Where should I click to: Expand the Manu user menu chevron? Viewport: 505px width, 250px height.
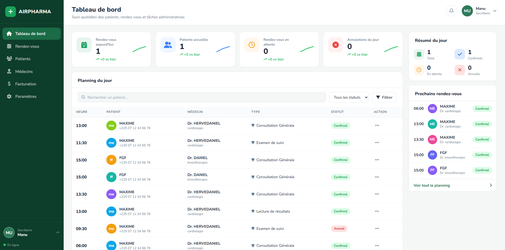495,11
